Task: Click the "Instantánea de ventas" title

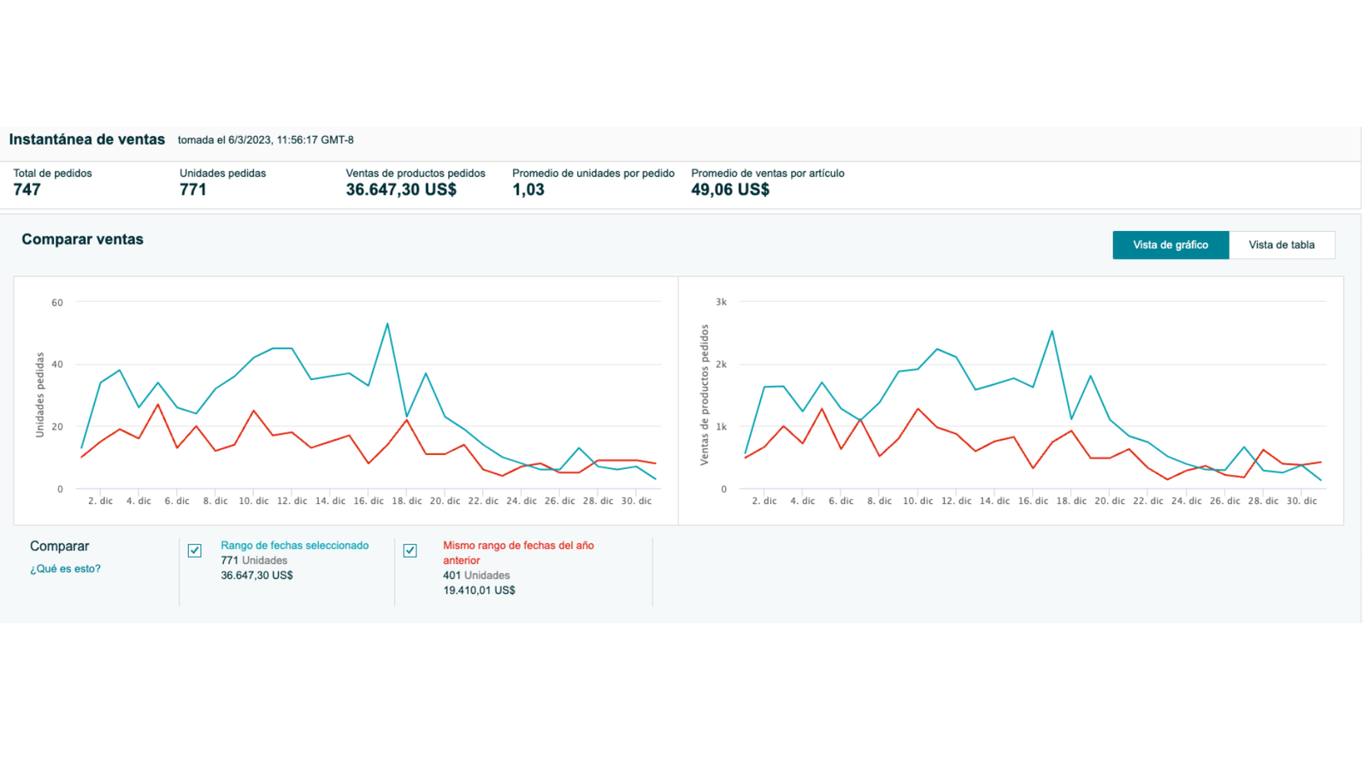Action: (86, 139)
